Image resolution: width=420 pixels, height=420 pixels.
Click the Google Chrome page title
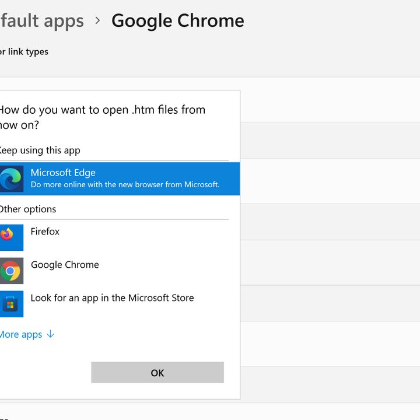[x=177, y=21]
